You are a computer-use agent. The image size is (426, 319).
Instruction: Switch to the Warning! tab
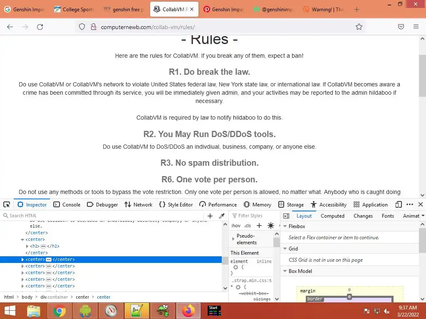pos(323,9)
